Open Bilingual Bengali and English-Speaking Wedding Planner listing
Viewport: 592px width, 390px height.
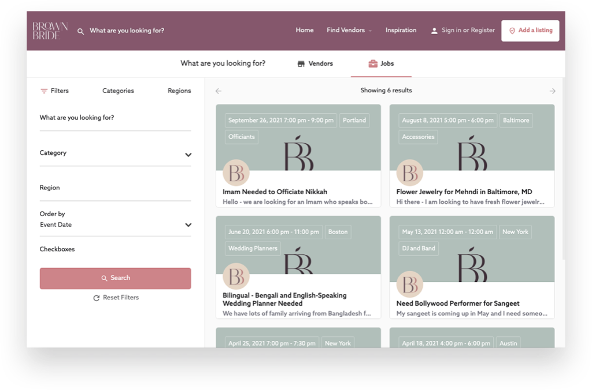[284, 299]
